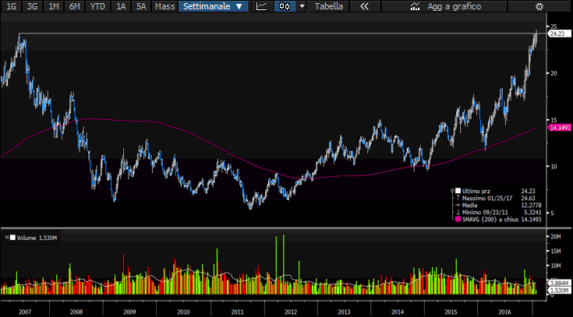Click the 2012 label on time axis
573x317 pixels.
[x=290, y=310]
